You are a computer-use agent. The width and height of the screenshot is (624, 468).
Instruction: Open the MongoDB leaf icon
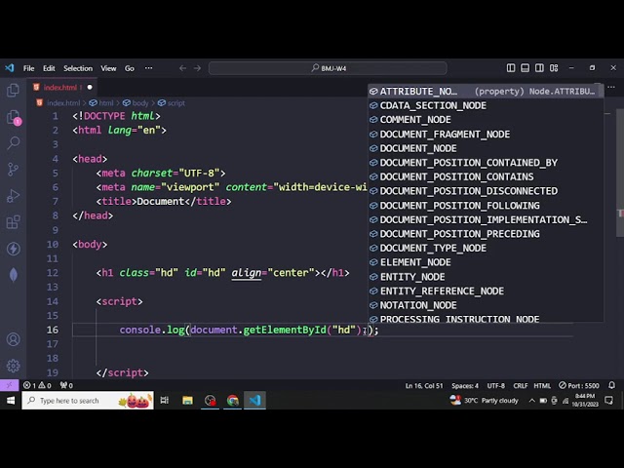[13, 275]
